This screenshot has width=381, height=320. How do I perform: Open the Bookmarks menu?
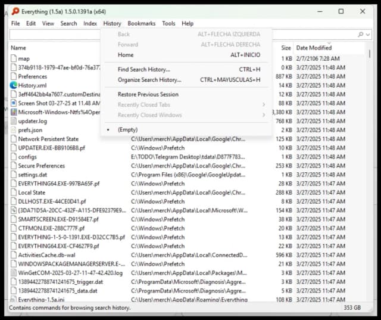[x=142, y=23]
